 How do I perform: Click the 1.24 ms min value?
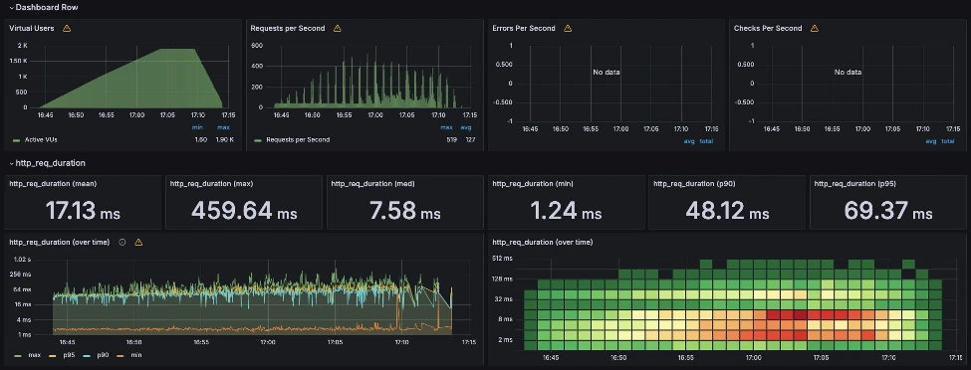pyautogui.click(x=566, y=211)
